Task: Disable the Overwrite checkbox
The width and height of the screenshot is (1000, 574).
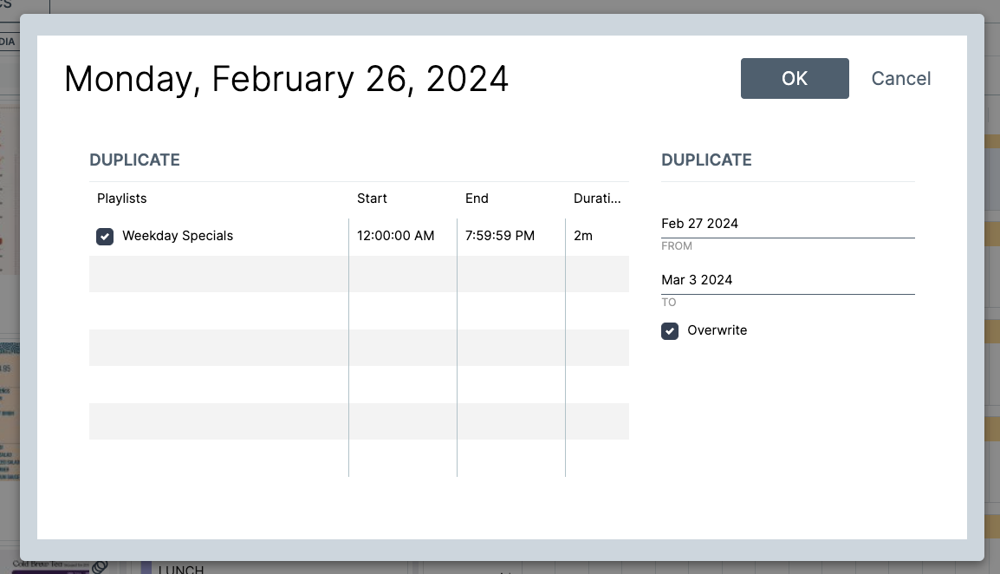Action: tap(670, 330)
